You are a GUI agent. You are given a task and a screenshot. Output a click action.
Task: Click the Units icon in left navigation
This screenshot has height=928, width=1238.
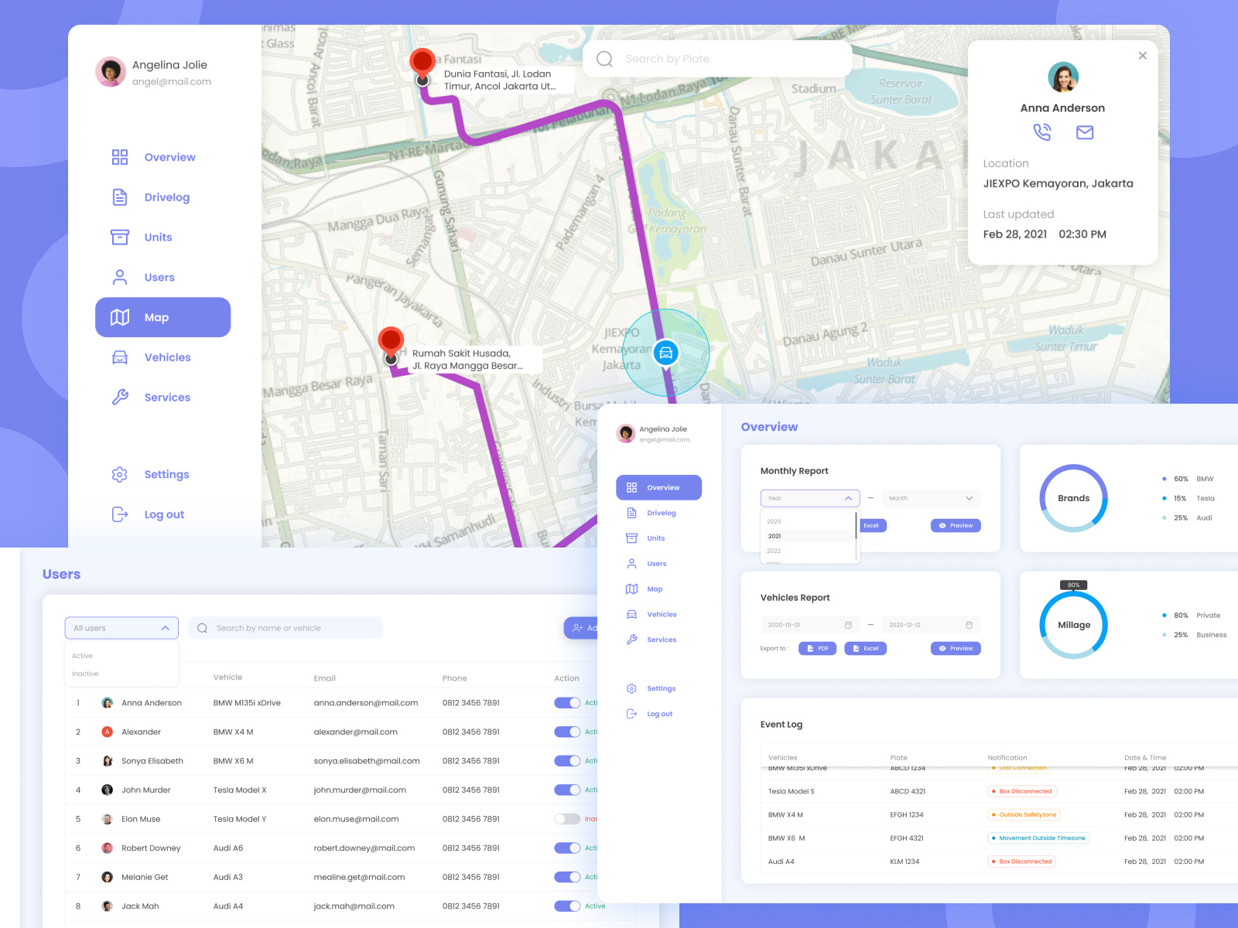(120, 237)
